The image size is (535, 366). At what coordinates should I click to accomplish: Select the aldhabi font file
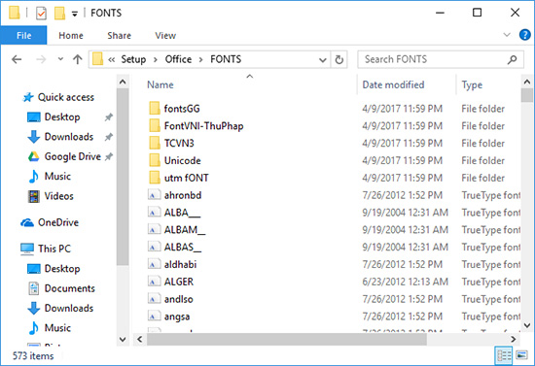(x=172, y=264)
